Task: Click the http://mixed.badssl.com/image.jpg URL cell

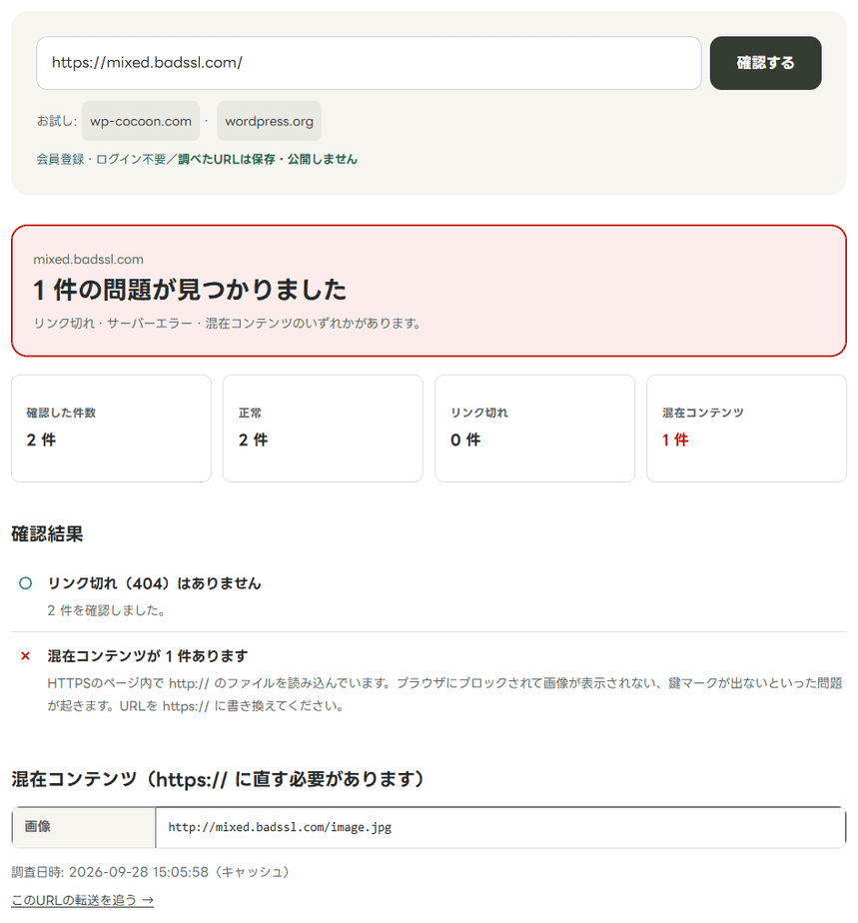Action: click(x=500, y=827)
